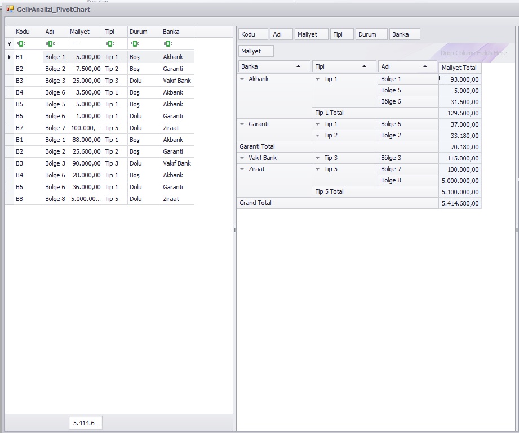Click the 5.414.6 summary cell at the grid footer
519x433 pixels.
point(85,422)
